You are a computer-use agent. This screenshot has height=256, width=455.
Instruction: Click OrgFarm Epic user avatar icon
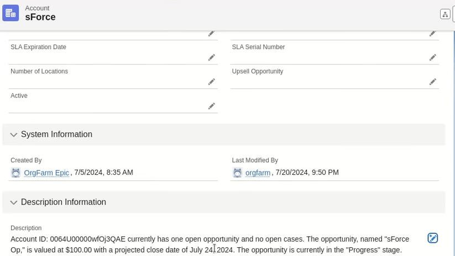click(15, 173)
